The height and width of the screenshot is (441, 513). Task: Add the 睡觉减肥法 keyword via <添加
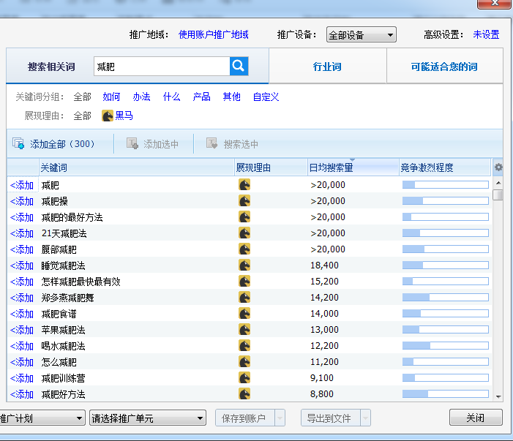pos(22,265)
